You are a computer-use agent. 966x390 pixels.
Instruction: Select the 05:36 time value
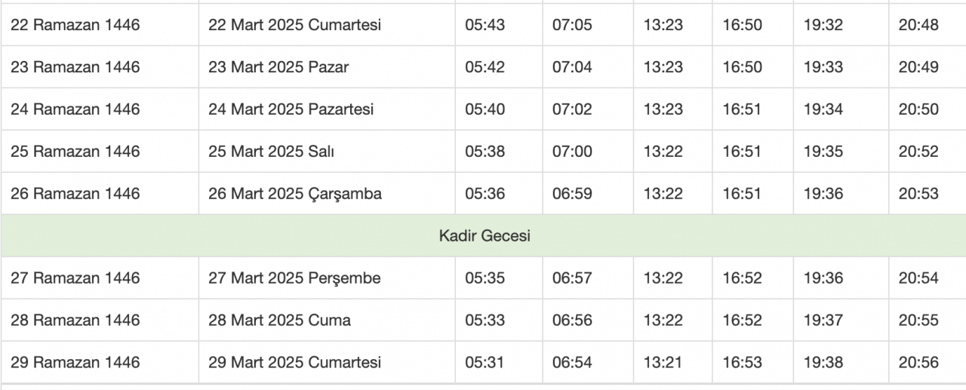[x=485, y=194]
